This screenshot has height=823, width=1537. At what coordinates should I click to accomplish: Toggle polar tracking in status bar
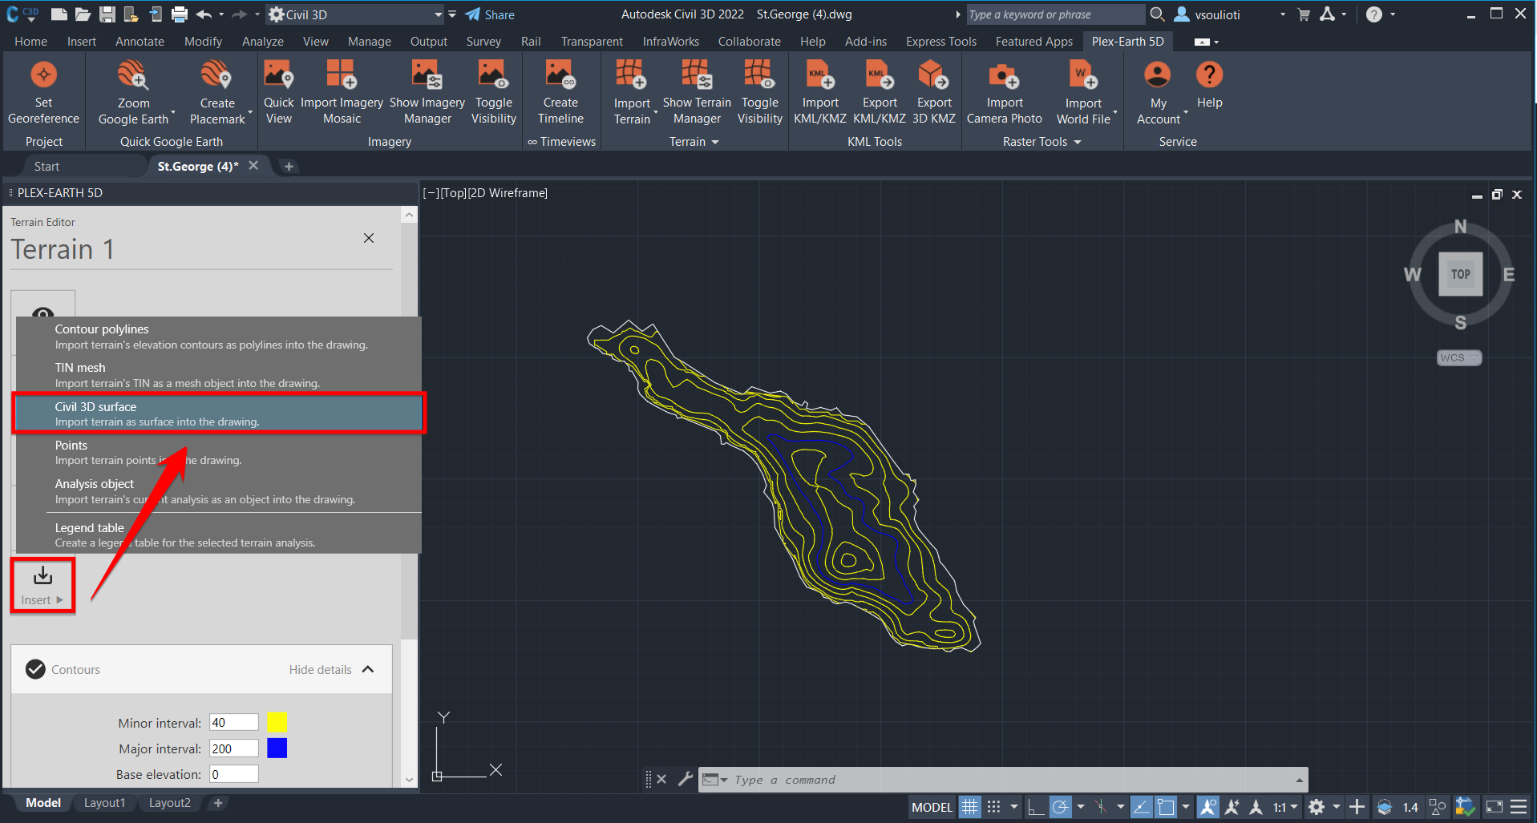pos(1061,807)
